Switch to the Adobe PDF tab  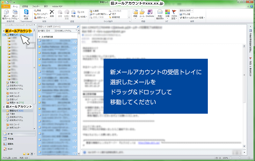click(x=57, y=6)
